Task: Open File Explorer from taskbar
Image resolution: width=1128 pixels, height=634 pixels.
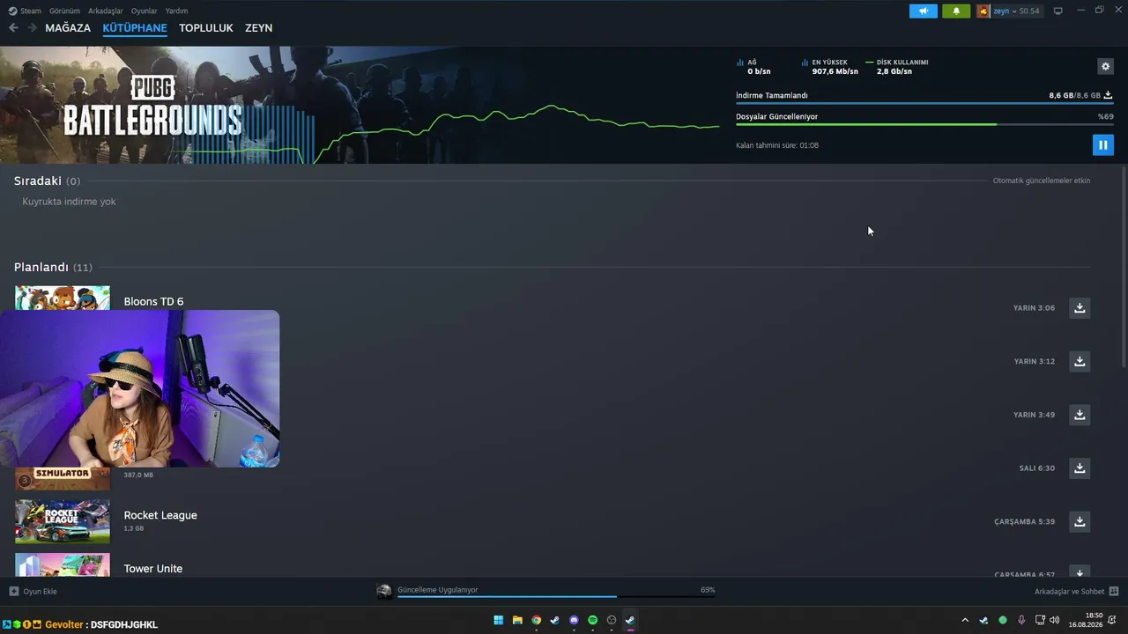Action: (517, 620)
